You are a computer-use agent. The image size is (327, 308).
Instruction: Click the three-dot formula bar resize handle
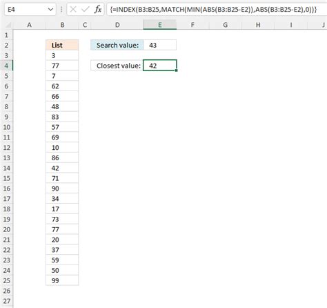pyautogui.click(x=61, y=10)
